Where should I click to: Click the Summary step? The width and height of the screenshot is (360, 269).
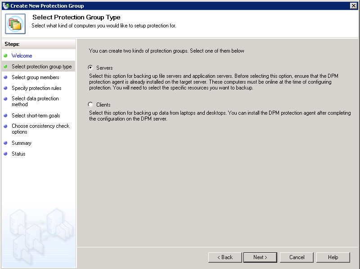pos(21,143)
